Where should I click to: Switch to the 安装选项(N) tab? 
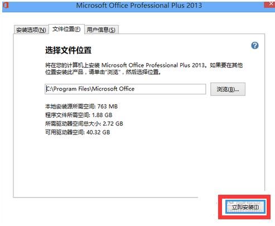pos(31,30)
